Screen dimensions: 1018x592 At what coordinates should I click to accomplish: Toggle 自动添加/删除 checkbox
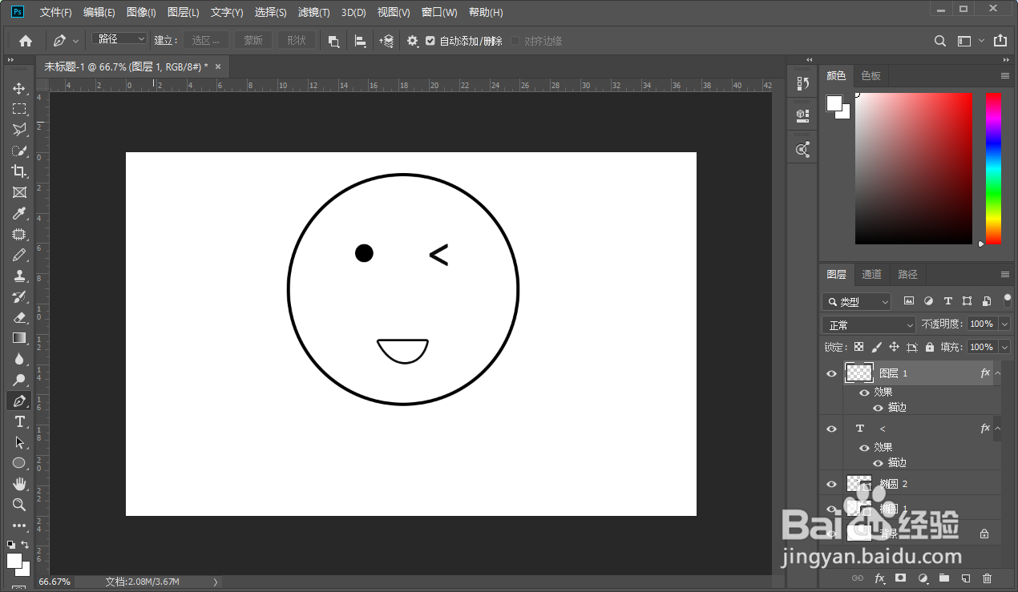point(430,41)
